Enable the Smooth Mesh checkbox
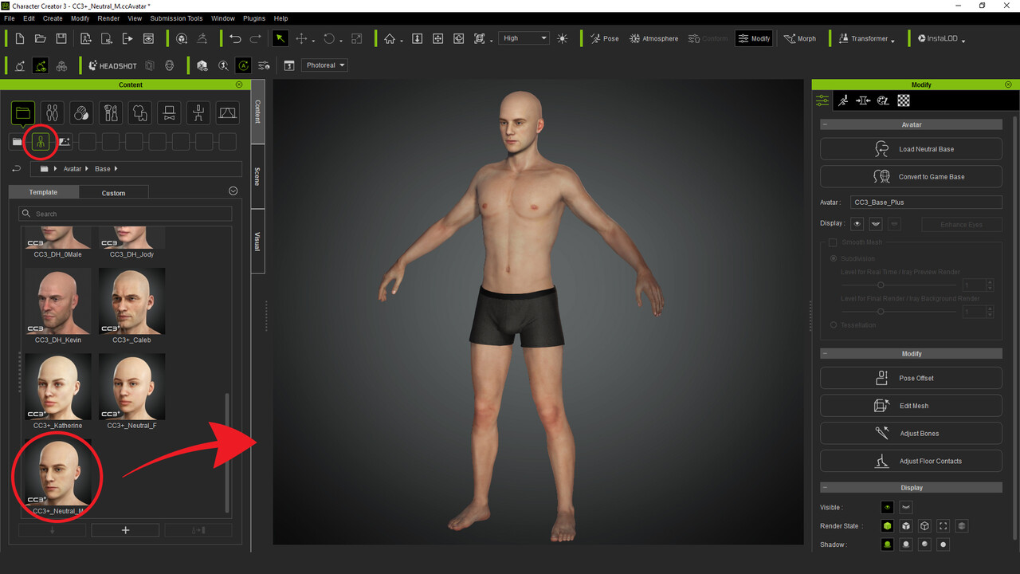Screen dimensions: 1020x574 [833, 242]
